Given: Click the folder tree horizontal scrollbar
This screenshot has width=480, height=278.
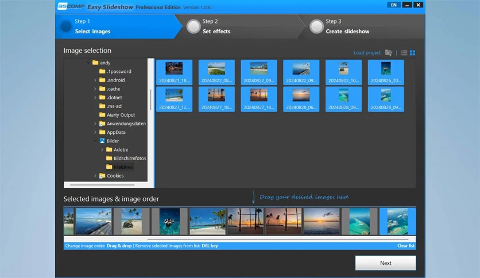Looking at the screenshot, I should click(x=102, y=185).
